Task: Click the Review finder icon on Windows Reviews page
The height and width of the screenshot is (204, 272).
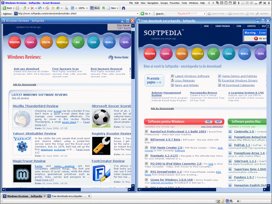Action: [111, 57]
